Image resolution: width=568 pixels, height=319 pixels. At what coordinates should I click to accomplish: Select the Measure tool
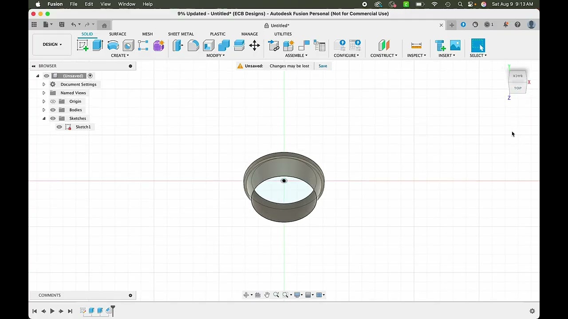coord(416,45)
